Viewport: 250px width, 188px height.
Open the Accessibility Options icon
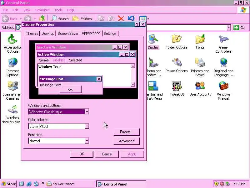[12, 44]
